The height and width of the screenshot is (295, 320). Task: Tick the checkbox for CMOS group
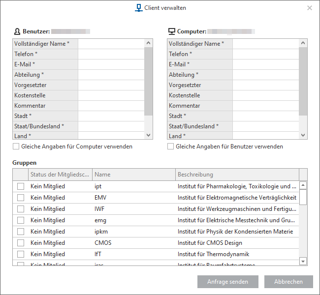pyautogui.click(x=21, y=243)
